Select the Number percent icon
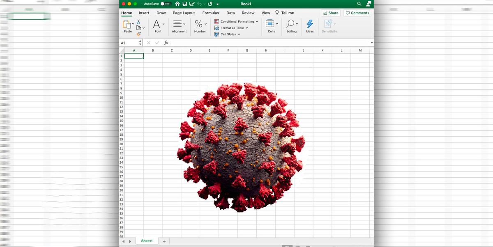Image resolution: width=493 pixels, height=247 pixels. point(198,25)
